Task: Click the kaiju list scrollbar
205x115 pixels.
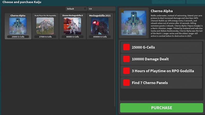Action: point(115,60)
